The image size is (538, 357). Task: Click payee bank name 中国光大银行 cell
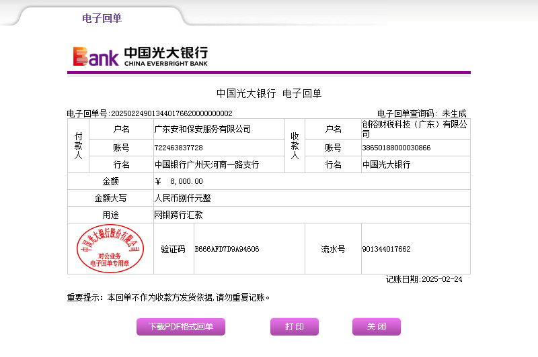click(x=416, y=164)
